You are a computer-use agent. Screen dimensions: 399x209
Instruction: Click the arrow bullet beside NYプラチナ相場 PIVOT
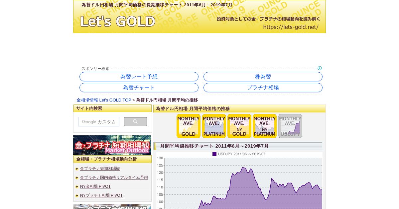point(77,196)
